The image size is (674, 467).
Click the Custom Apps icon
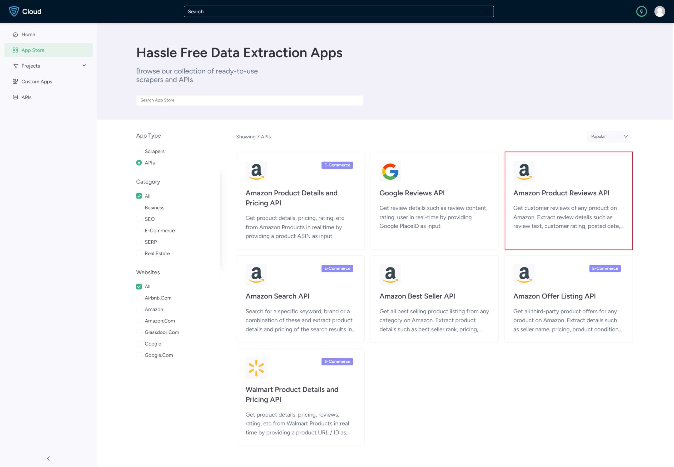tap(15, 81)
